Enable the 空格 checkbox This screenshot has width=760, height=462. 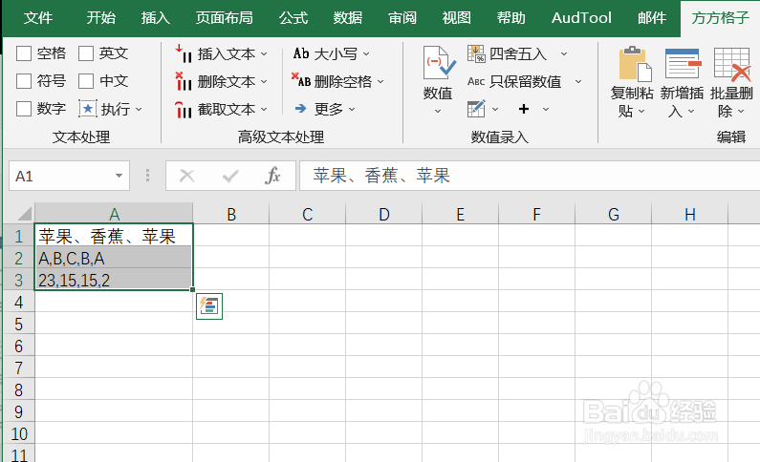(24, 53)
